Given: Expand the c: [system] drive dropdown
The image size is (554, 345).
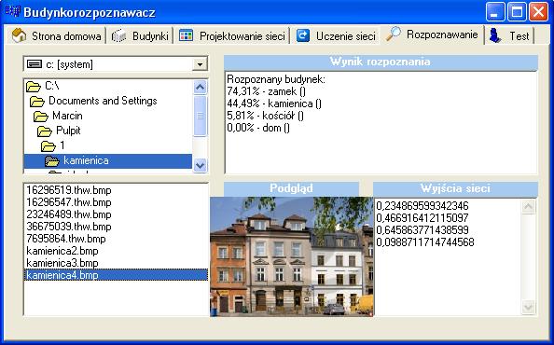Looking at the screenshot, I should click(x=200, y=64).
